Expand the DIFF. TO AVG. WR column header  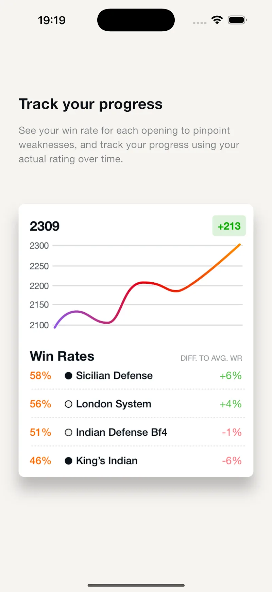211,358
